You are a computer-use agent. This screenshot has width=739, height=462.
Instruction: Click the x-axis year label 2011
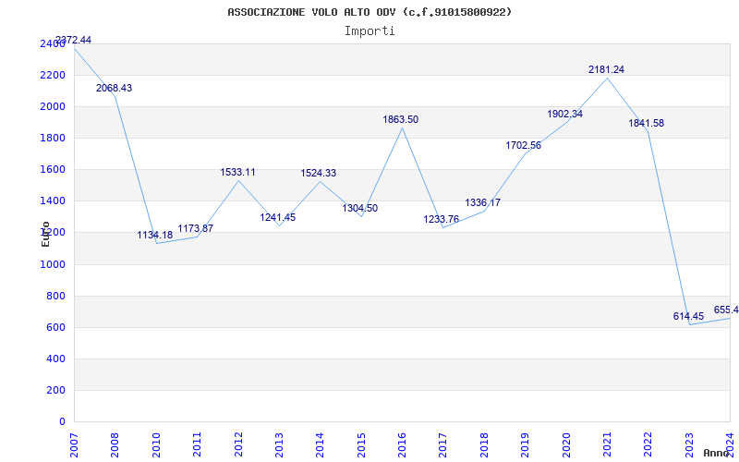[x=198, y=444]
